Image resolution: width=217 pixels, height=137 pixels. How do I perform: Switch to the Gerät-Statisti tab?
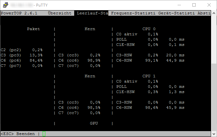(176, 13)
